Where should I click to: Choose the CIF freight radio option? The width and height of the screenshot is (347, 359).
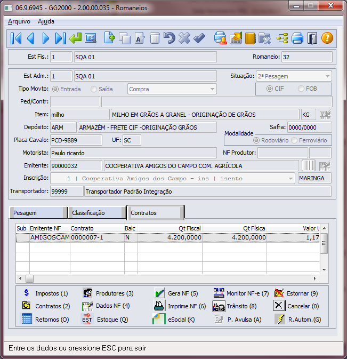pyautogui.click(x=270, y=89)
